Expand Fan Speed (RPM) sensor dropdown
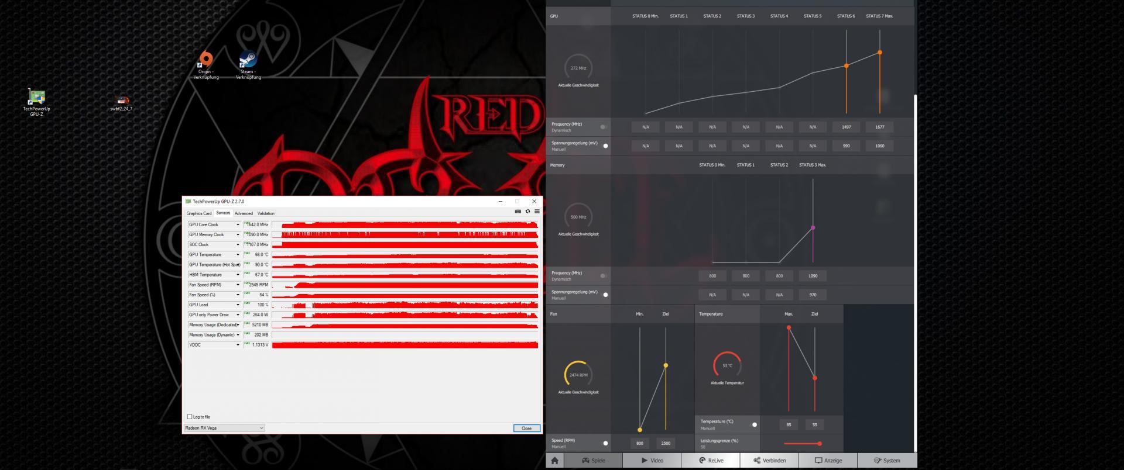 point(238,285)
